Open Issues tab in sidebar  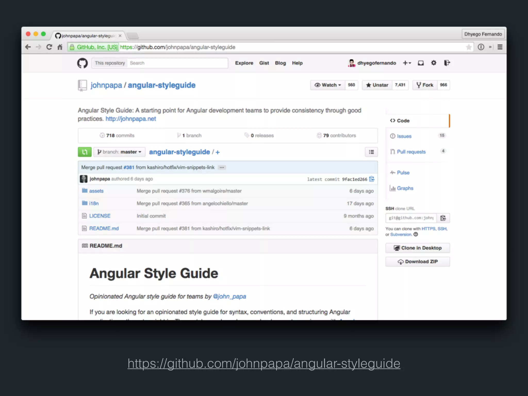pyautogui.click(x=404, y=136)
